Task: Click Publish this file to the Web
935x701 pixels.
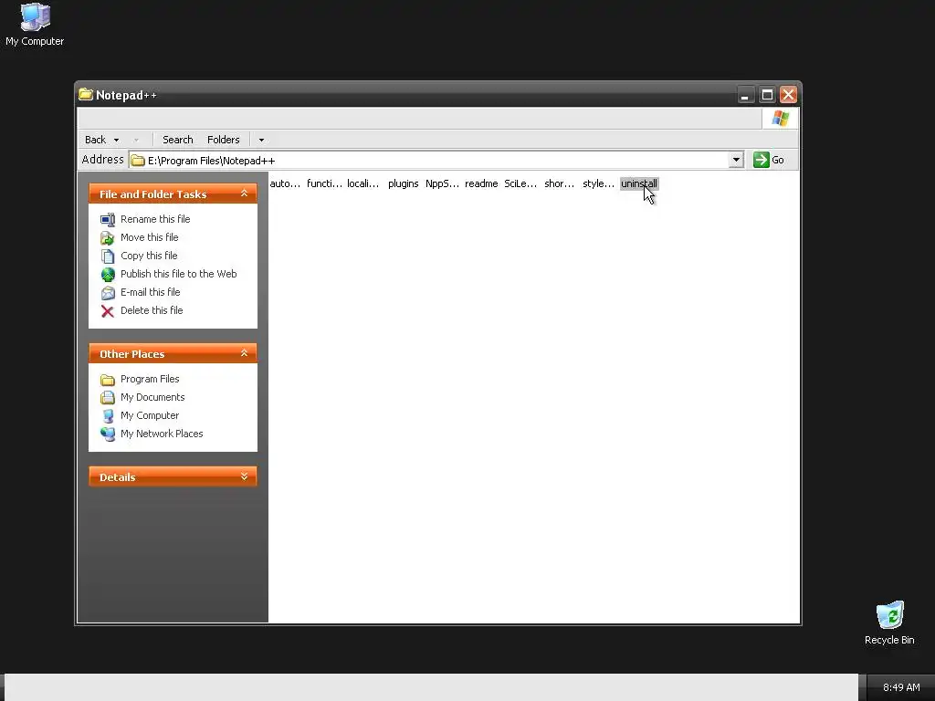Action: (x=178, y=274)
